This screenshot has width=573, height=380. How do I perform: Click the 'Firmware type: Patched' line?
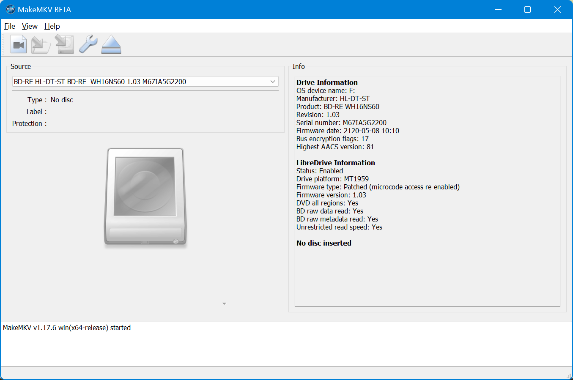[x=378, y=187]
